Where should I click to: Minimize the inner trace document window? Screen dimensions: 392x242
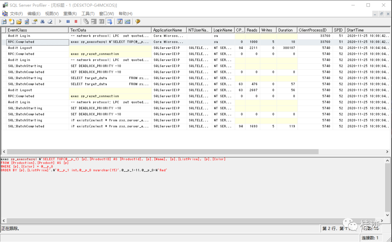pyautogui.click(x=375, y=14)
